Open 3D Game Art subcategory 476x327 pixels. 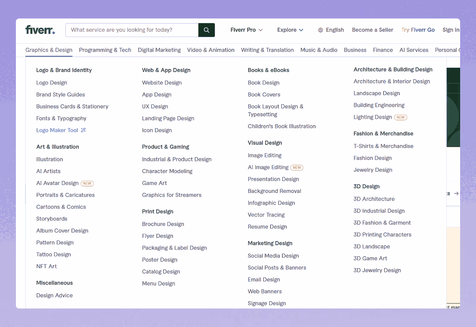pyautogui.click(x=370, y=258)
